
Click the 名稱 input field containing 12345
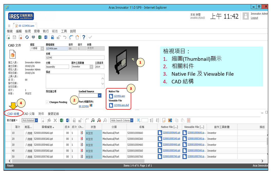(75, 58)
